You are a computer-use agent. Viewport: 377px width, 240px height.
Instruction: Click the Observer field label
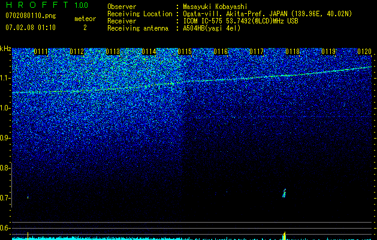[x=122, y=7]
